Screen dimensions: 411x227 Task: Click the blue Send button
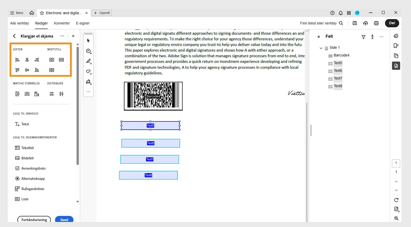tap(64, 220)
